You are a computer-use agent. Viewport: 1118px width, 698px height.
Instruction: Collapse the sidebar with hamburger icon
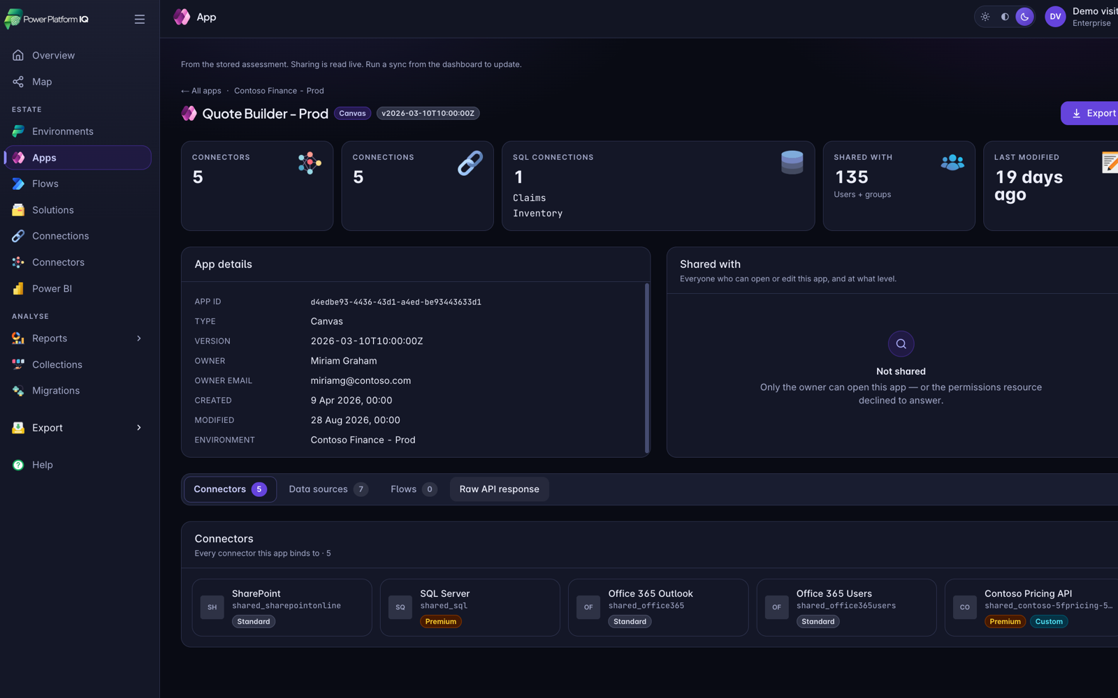140,20
